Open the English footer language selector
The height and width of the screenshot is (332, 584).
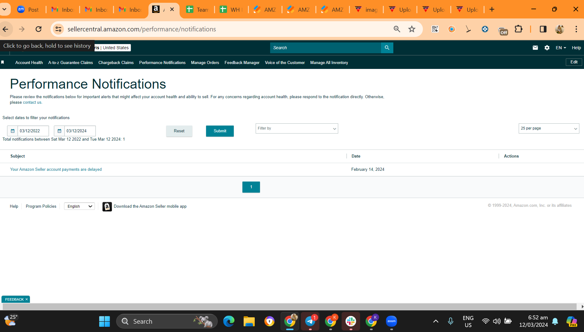79,206
